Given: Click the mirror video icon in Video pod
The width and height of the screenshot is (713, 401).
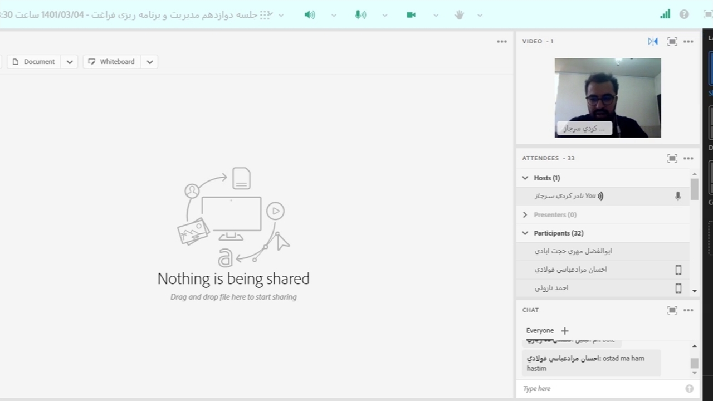Looking at the screenshot, I should click(x=653, y=41).
